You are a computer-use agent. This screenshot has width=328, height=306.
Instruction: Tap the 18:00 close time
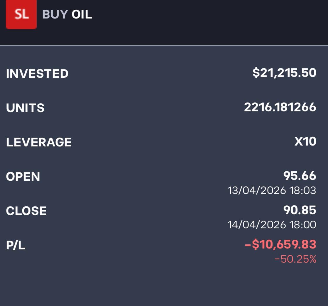point(303,225)
